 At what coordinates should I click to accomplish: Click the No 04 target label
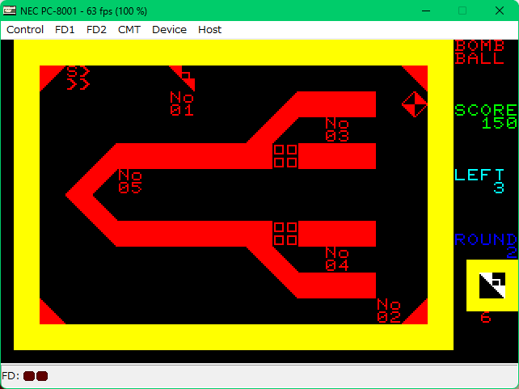coord(337,259)
